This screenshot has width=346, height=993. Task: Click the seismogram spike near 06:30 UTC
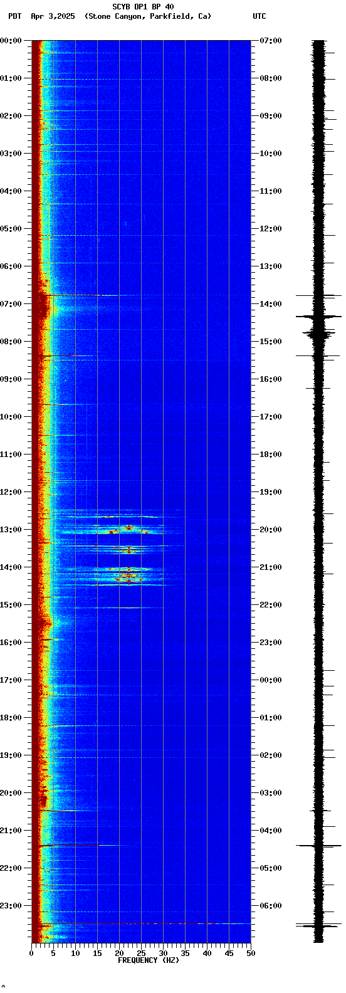click(x=318, y=925)
